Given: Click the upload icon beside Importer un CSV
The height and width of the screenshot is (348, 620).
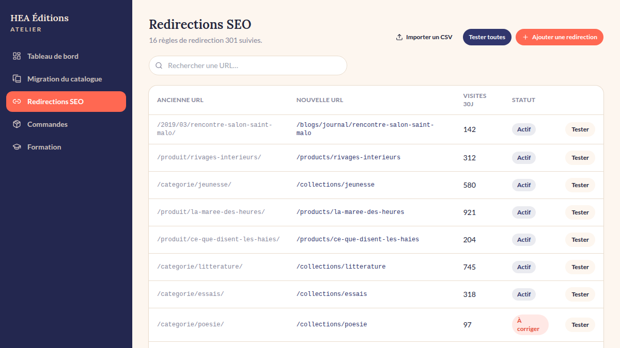Looking at the screenshot, I should point(399,37).
